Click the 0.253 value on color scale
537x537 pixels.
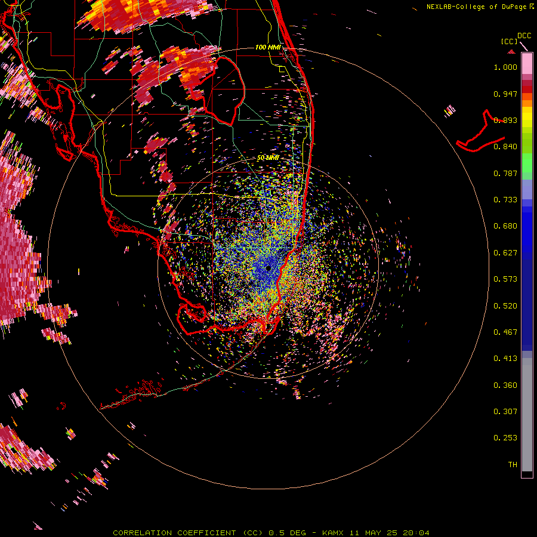[x=505, y=438]
